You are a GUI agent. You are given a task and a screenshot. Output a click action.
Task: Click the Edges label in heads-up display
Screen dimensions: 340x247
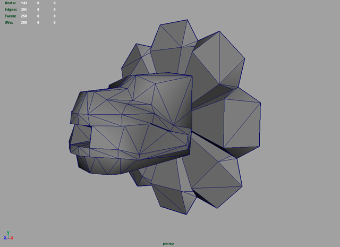10,10
